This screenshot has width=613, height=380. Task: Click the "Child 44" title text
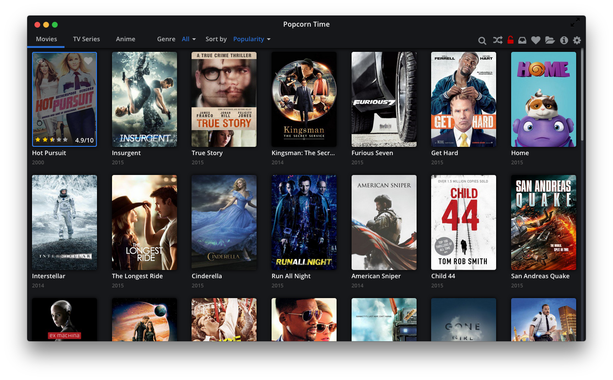pos(443,276)
